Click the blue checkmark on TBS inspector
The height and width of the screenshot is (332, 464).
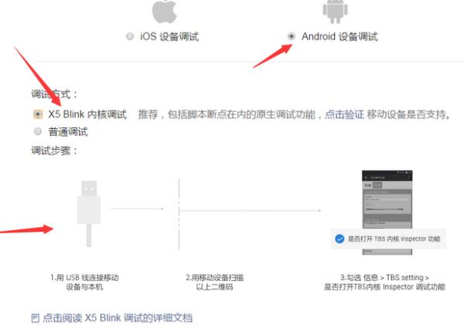point(339,239)
